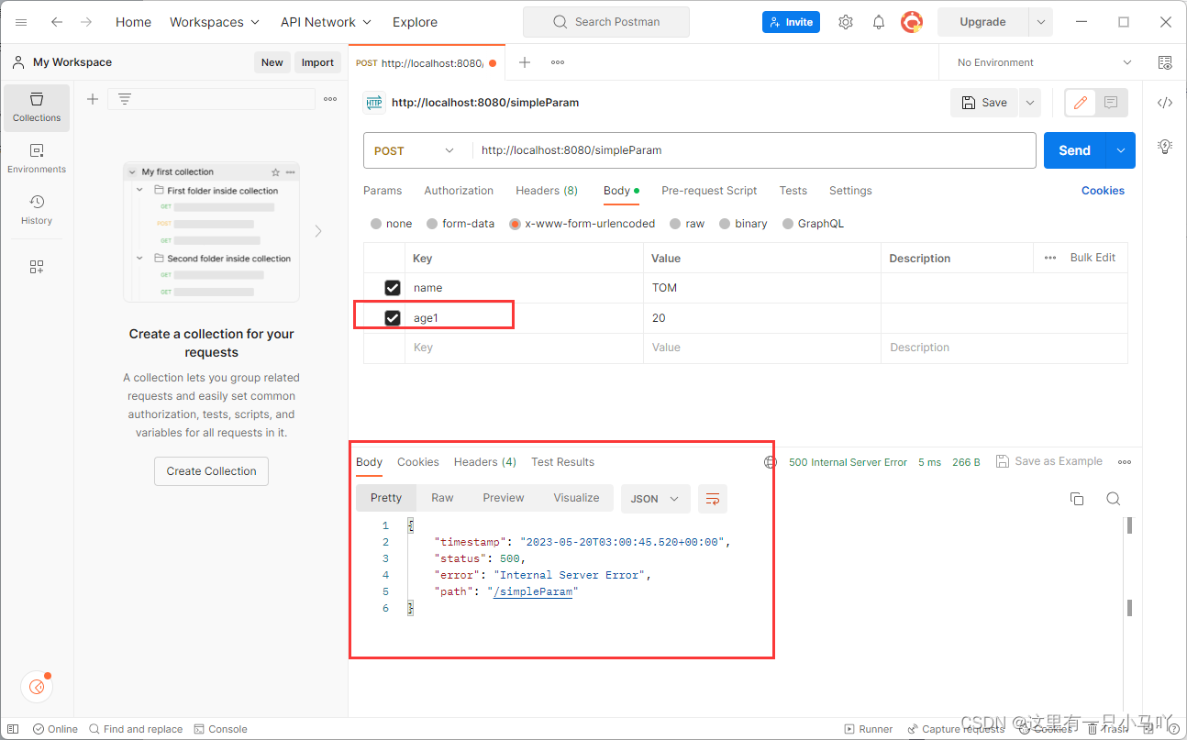Viewport: 1187px width, 740px height.
Task: Click Bulk Edit
Action: coord(1093,258)
